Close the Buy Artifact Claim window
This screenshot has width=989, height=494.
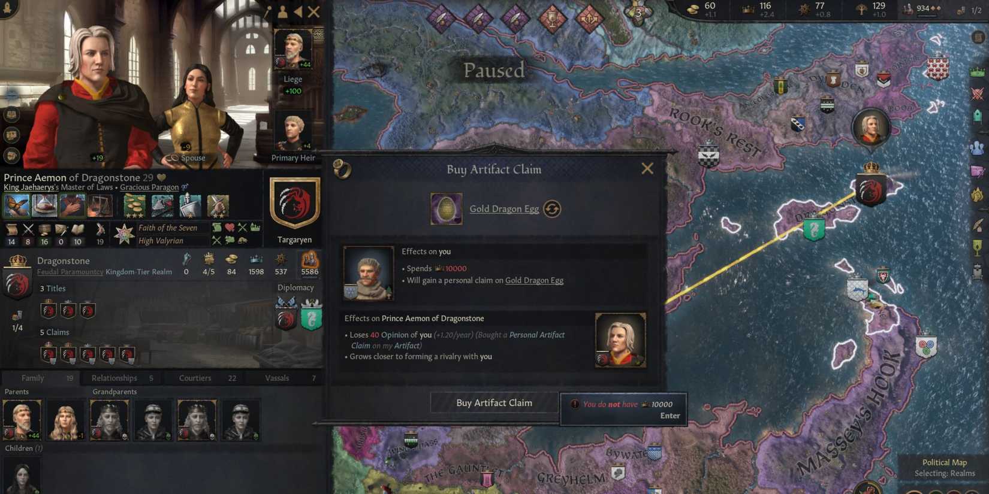pos(647,169)
